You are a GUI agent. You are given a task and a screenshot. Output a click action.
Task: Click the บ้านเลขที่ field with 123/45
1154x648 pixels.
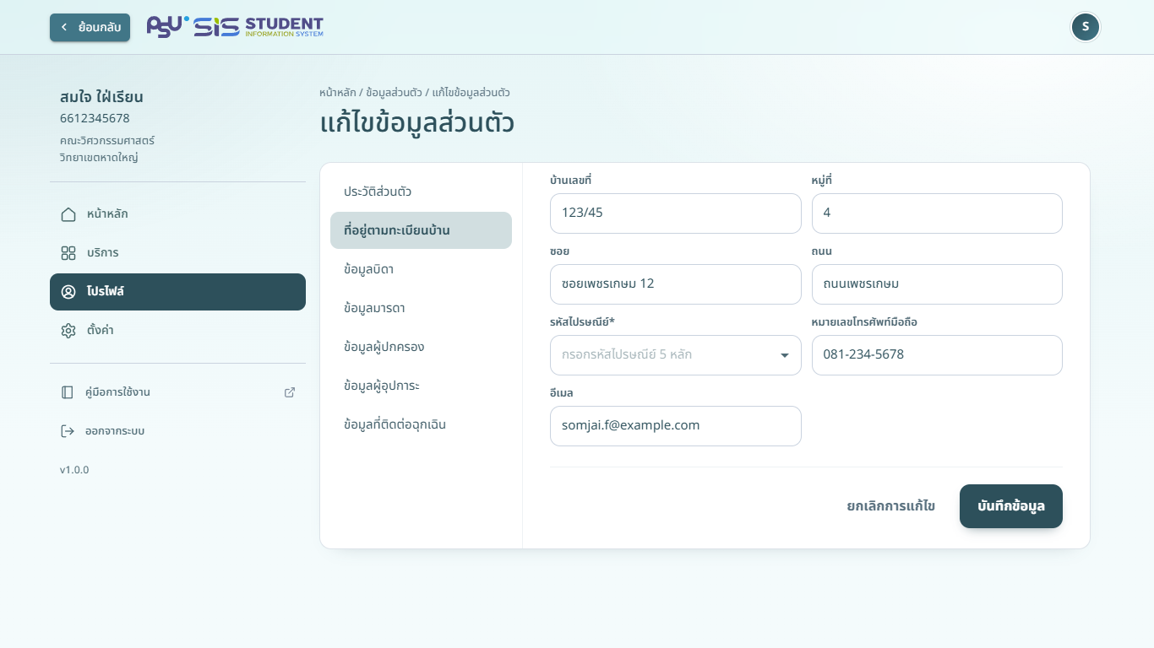(675, 213)
